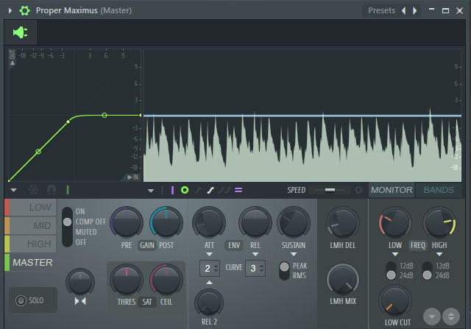This screenshot has height=329, width=471.
Task: Enable the SOLO button
Action: tap(32, 300)
